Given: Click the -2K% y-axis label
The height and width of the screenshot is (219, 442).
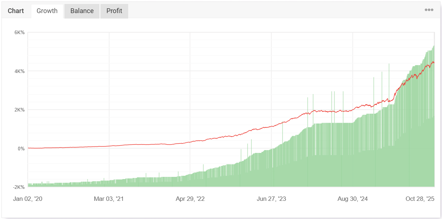Looking at the screenshot, I should tap(19, 187).
